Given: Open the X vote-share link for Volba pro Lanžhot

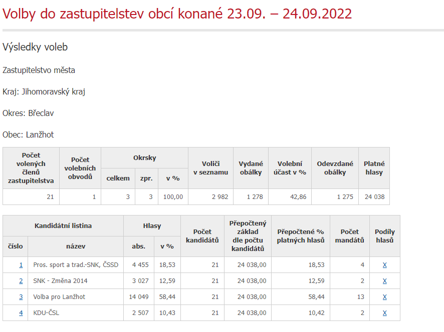Looking at the screenshot, I should pos(384,297).
